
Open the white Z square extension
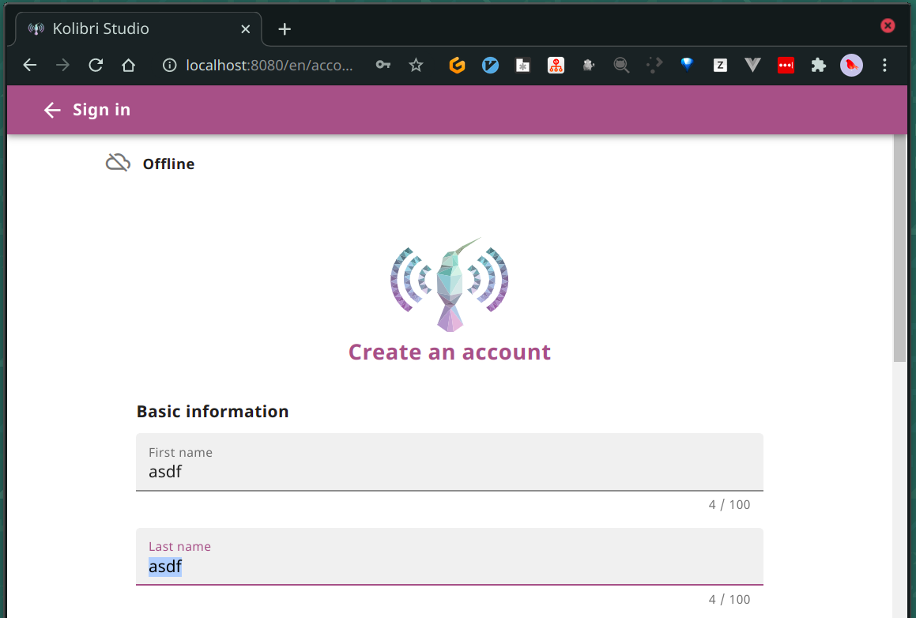click(720, 65)
